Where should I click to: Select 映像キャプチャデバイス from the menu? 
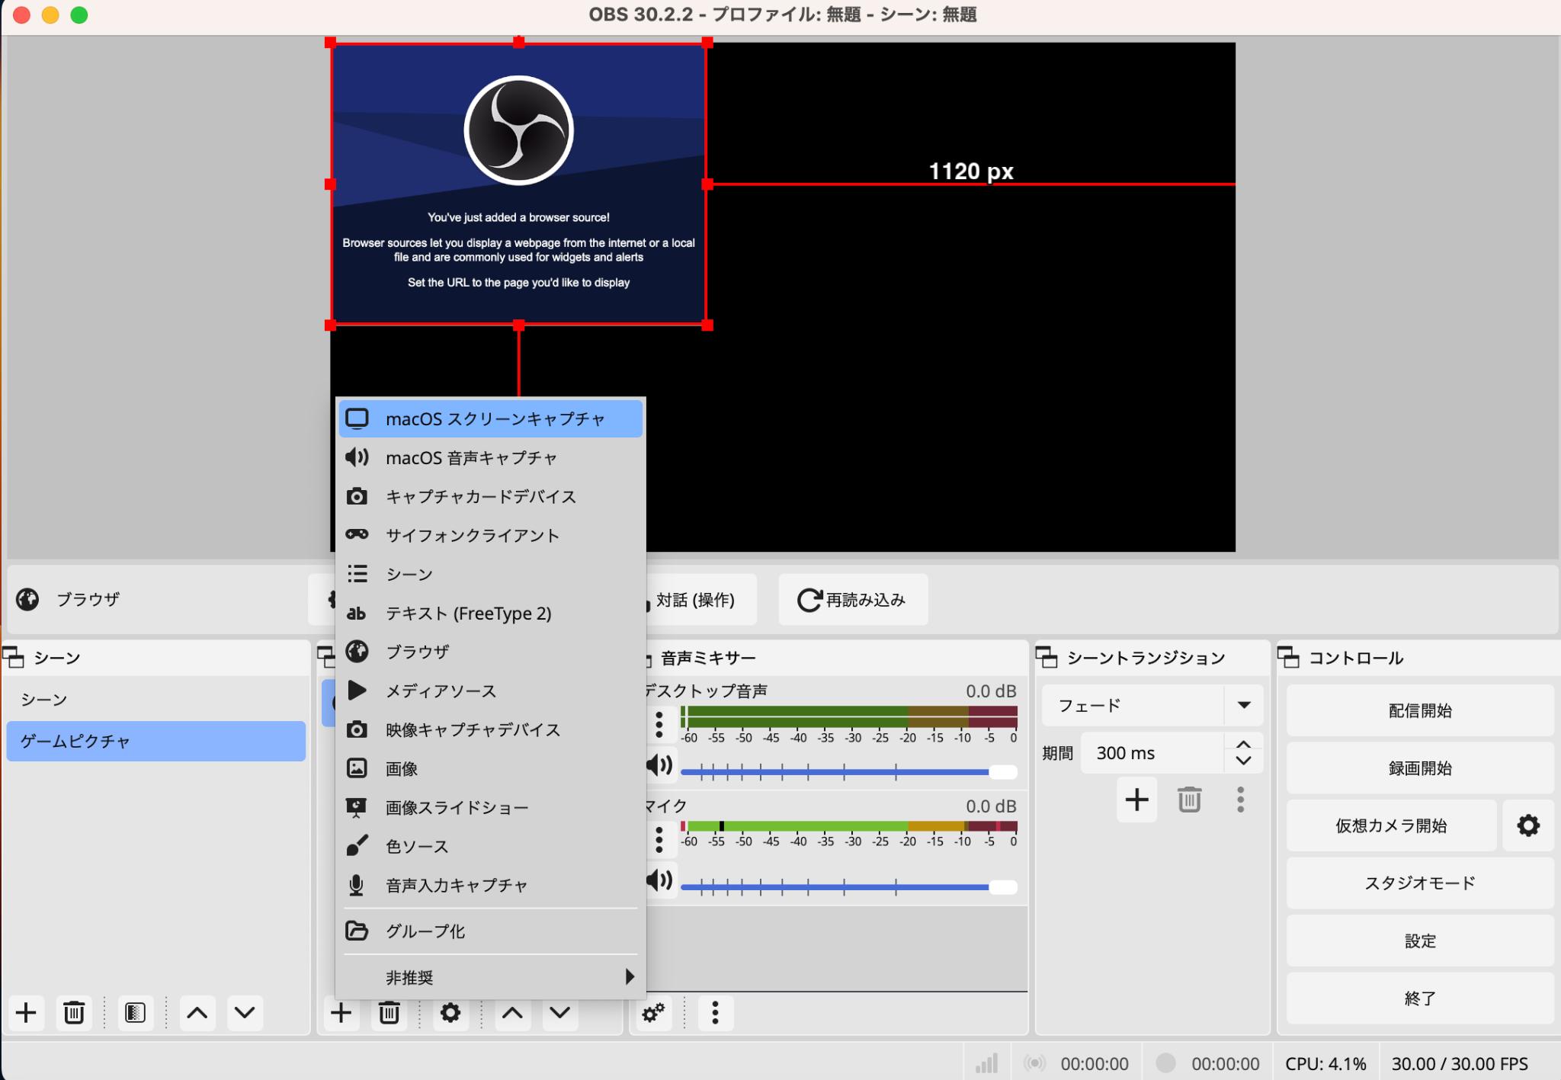click(x=491, y=730)
